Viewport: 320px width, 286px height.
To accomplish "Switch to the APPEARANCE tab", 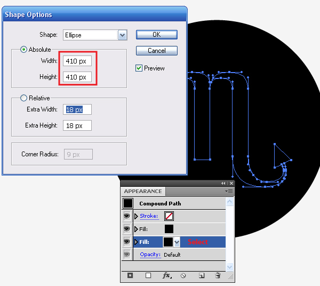I will 143,191.
